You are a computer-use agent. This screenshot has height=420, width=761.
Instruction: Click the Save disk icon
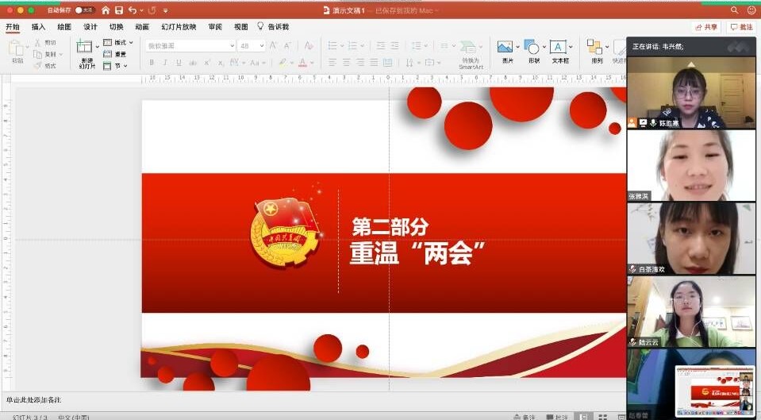118,10
